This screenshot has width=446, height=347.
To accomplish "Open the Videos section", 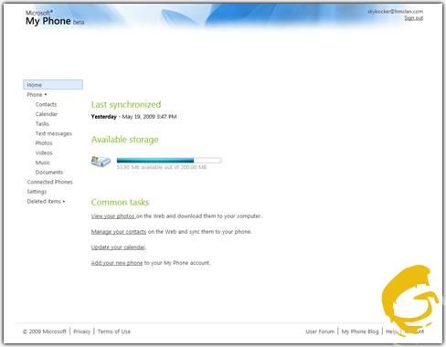I will (x=44, y=152).
